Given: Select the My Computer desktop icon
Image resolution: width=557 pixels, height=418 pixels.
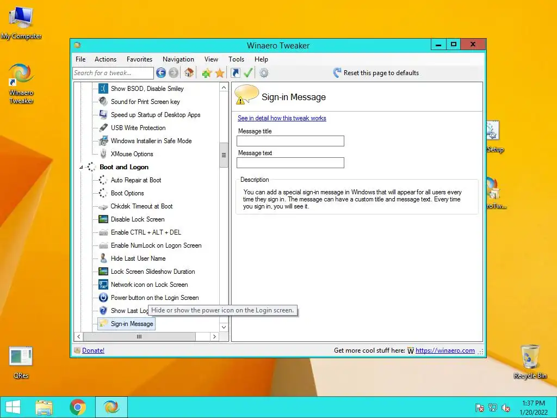Looking at the screenshot, I should click(x=21, y=22).
